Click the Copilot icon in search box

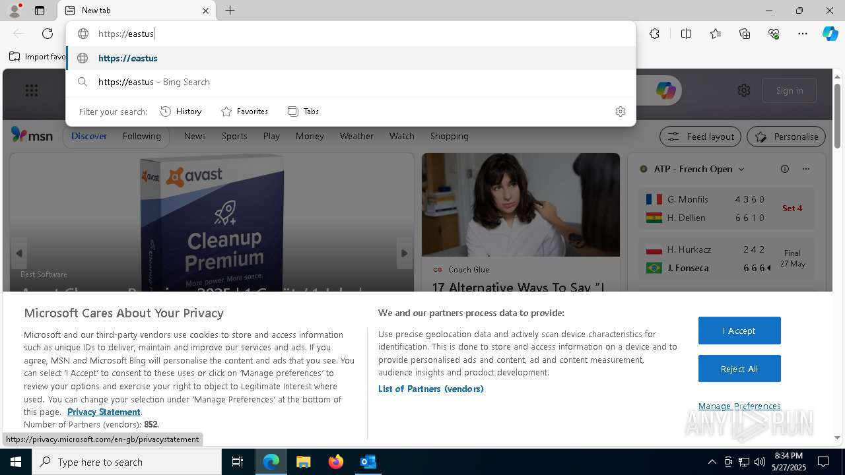coord(665,90)
